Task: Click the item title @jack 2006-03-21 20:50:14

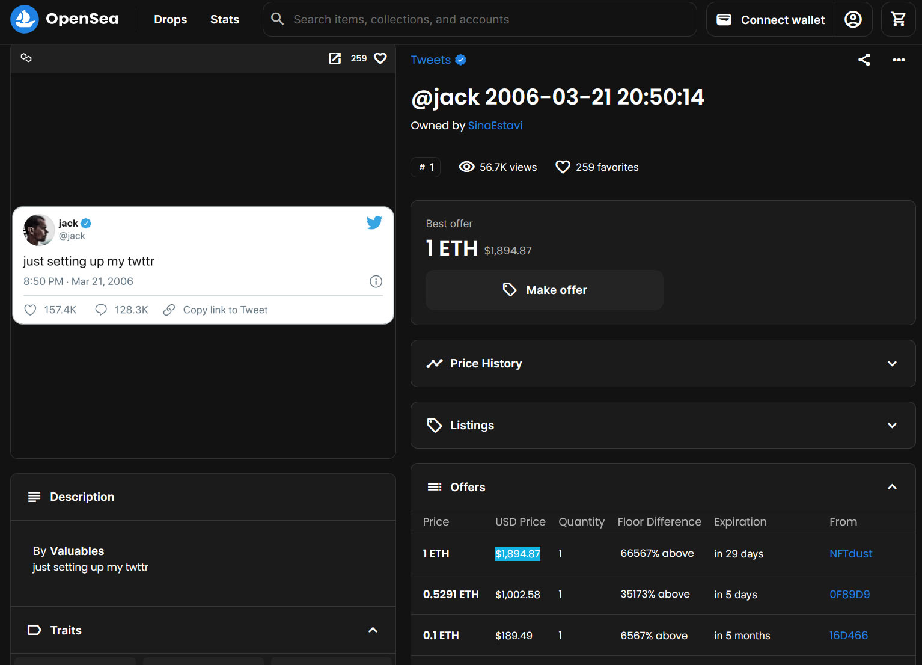Action: [557, 97]
